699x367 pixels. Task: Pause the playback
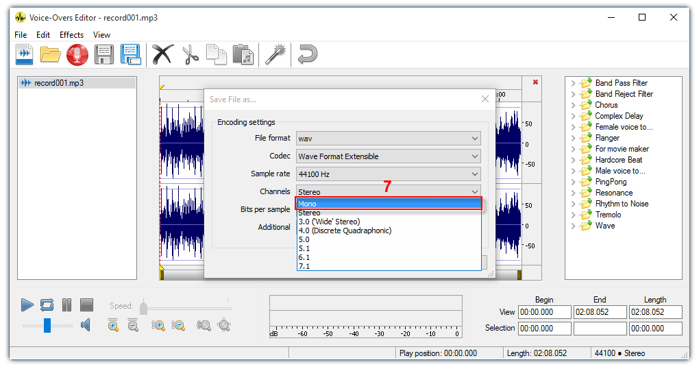[x=67, y=305]
